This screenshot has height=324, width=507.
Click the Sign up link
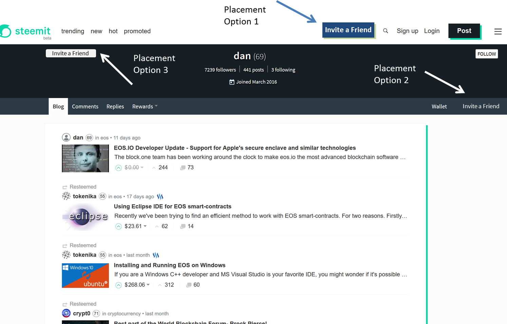coord(407,31)
